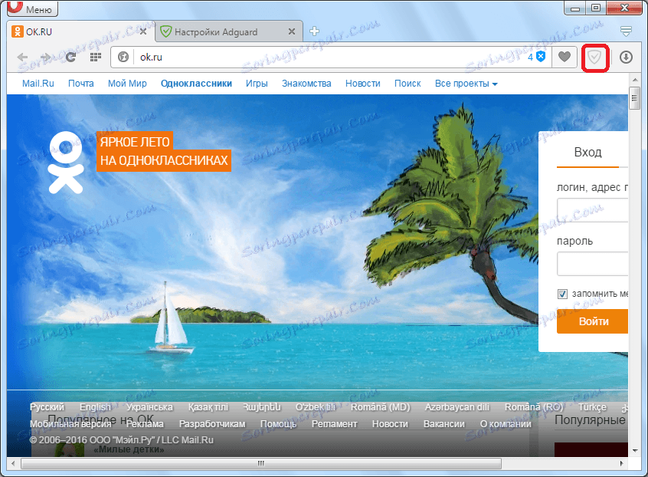Select the Вход tab
648x477 pixels.
tap(587, 153)
